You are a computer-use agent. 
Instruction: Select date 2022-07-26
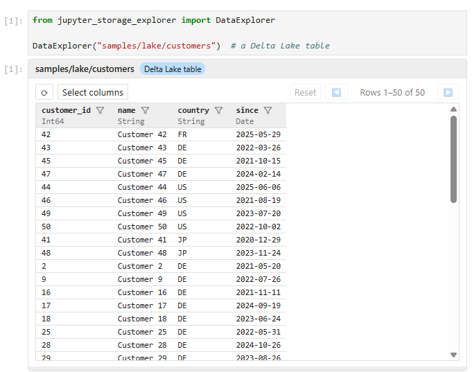pyautogui.click(x=259, y=279)
